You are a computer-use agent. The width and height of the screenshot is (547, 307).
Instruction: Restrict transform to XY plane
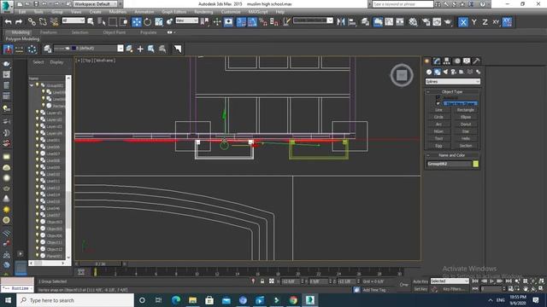click(x=496, y=22)
